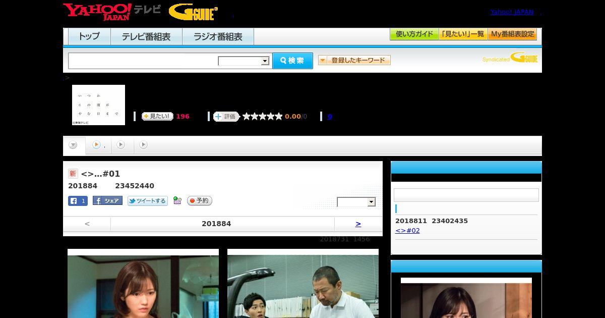
Task: Select the fifth star in the rating row
Action: [279, 116]
